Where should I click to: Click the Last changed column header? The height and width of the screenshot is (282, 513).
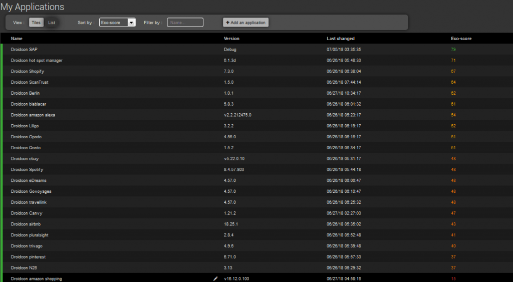[341, 39]
